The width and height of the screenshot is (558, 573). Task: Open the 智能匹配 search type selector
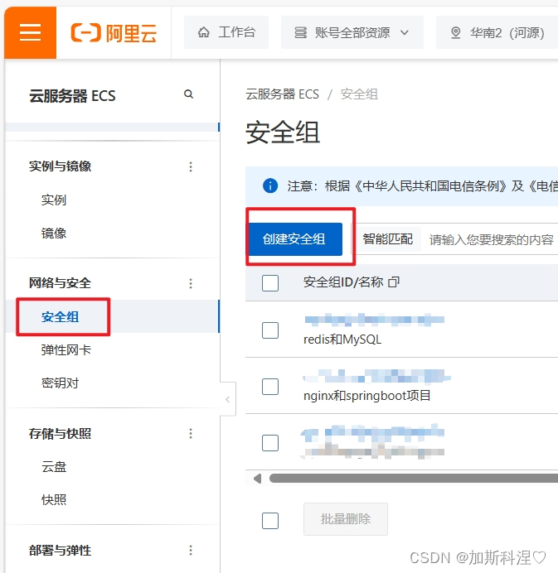pos(388,239)
